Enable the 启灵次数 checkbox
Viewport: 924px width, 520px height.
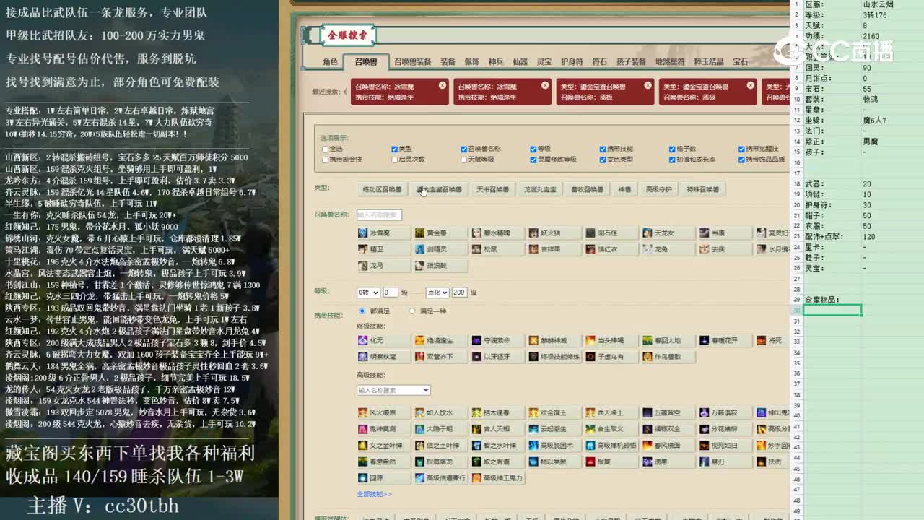pyautogui.click(x=394, y=160)
